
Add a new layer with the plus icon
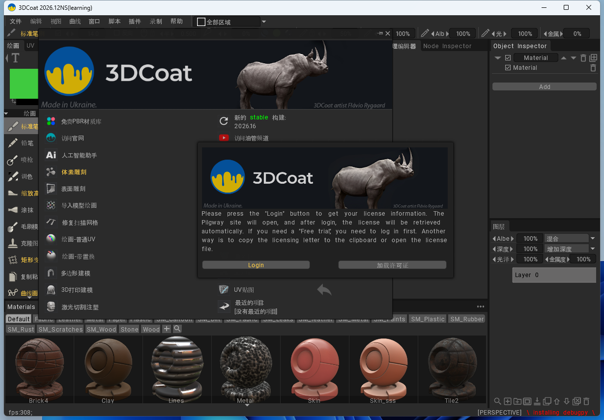[508, 401]
